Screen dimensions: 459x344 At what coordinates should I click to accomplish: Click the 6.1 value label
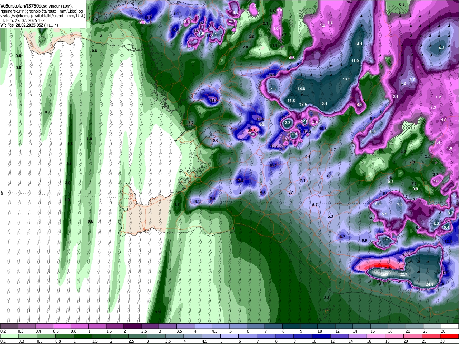291,192
